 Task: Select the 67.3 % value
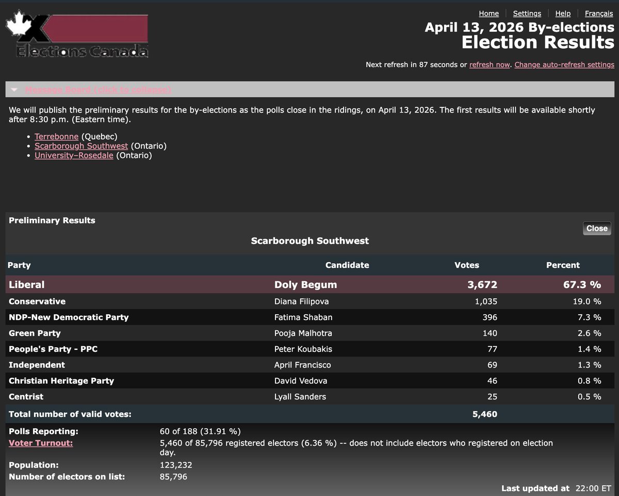pos(582,284)
